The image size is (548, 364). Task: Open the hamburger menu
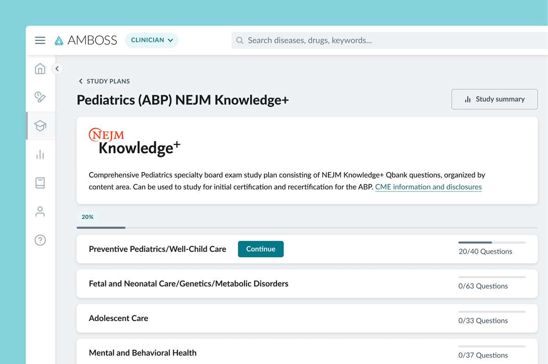pos(40,40)
